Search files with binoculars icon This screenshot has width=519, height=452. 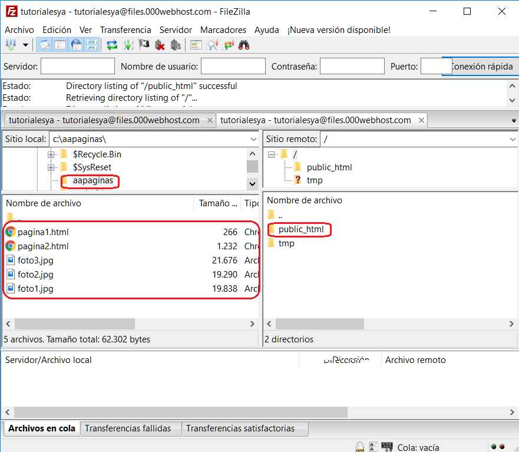click(244, 45)
